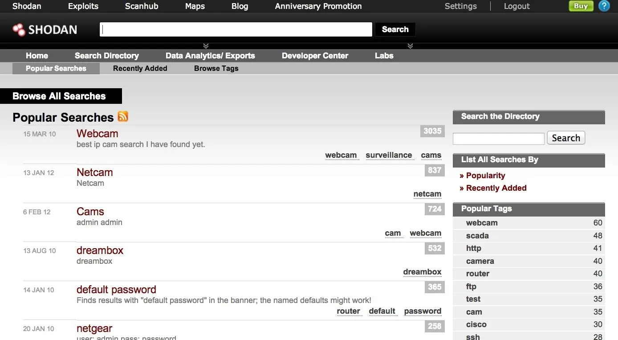Click the password tag
618x340 pixels.
pyautogui.click(x=423, y=311)
